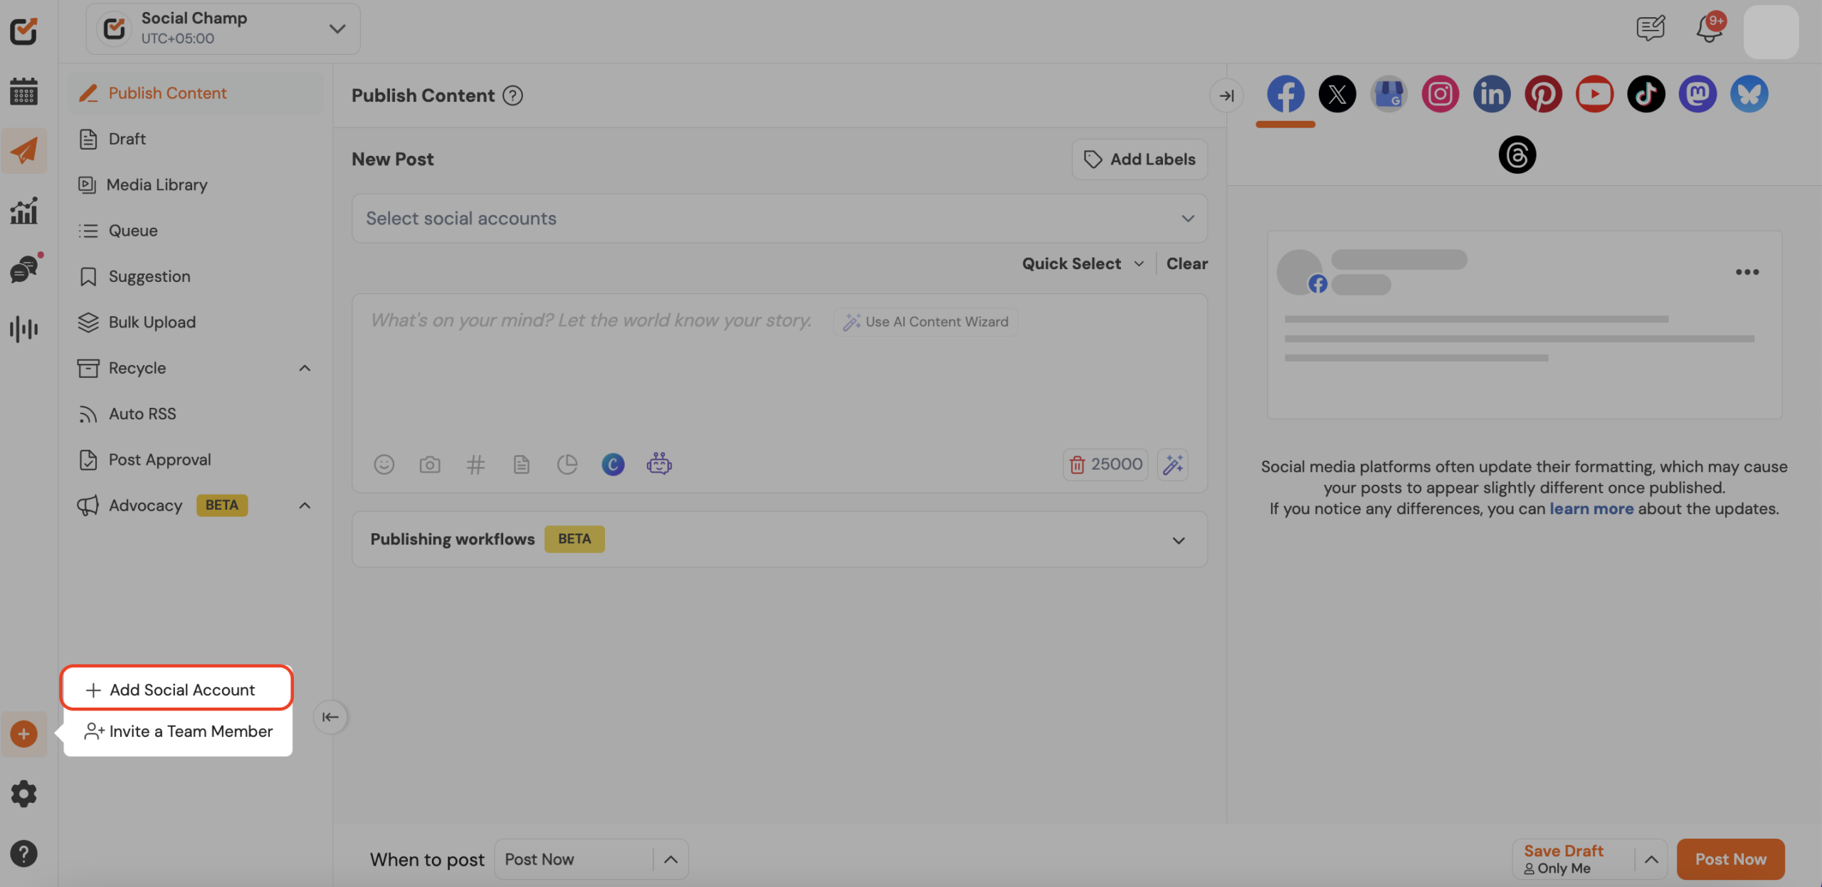This screenshot has height=887, width=1822.
Task: Collapse the preview panel arrow toggle
Action: (x=1226, y=95)
